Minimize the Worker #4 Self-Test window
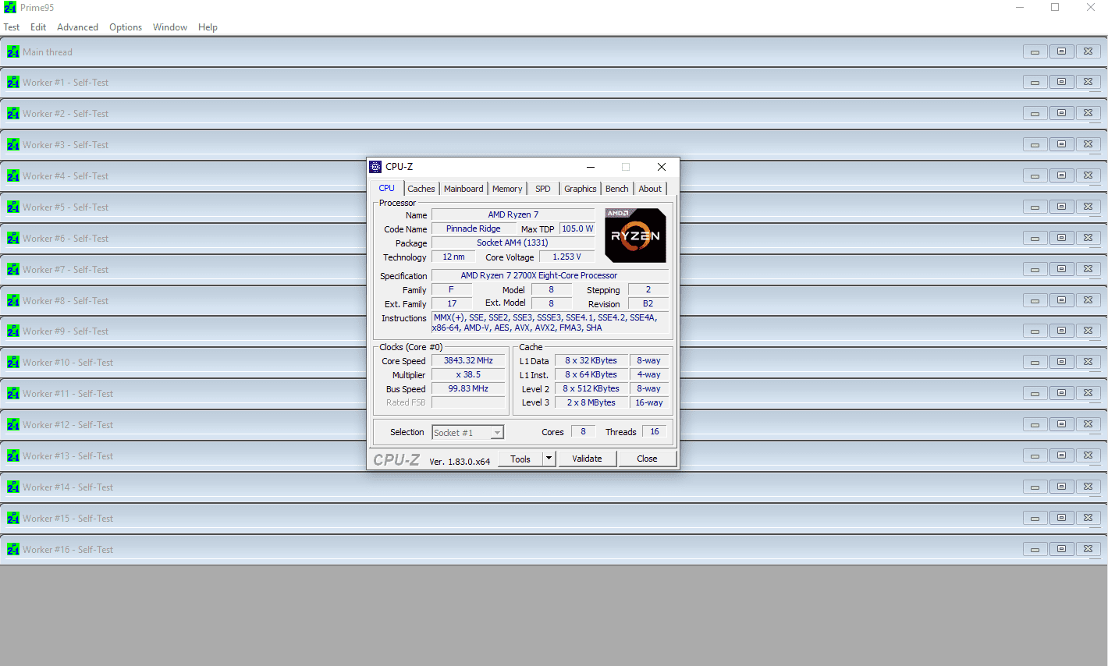Image resolution: width=1108 pixels, height=666 pixels. pyautogui.click(x=1035, y=175)
